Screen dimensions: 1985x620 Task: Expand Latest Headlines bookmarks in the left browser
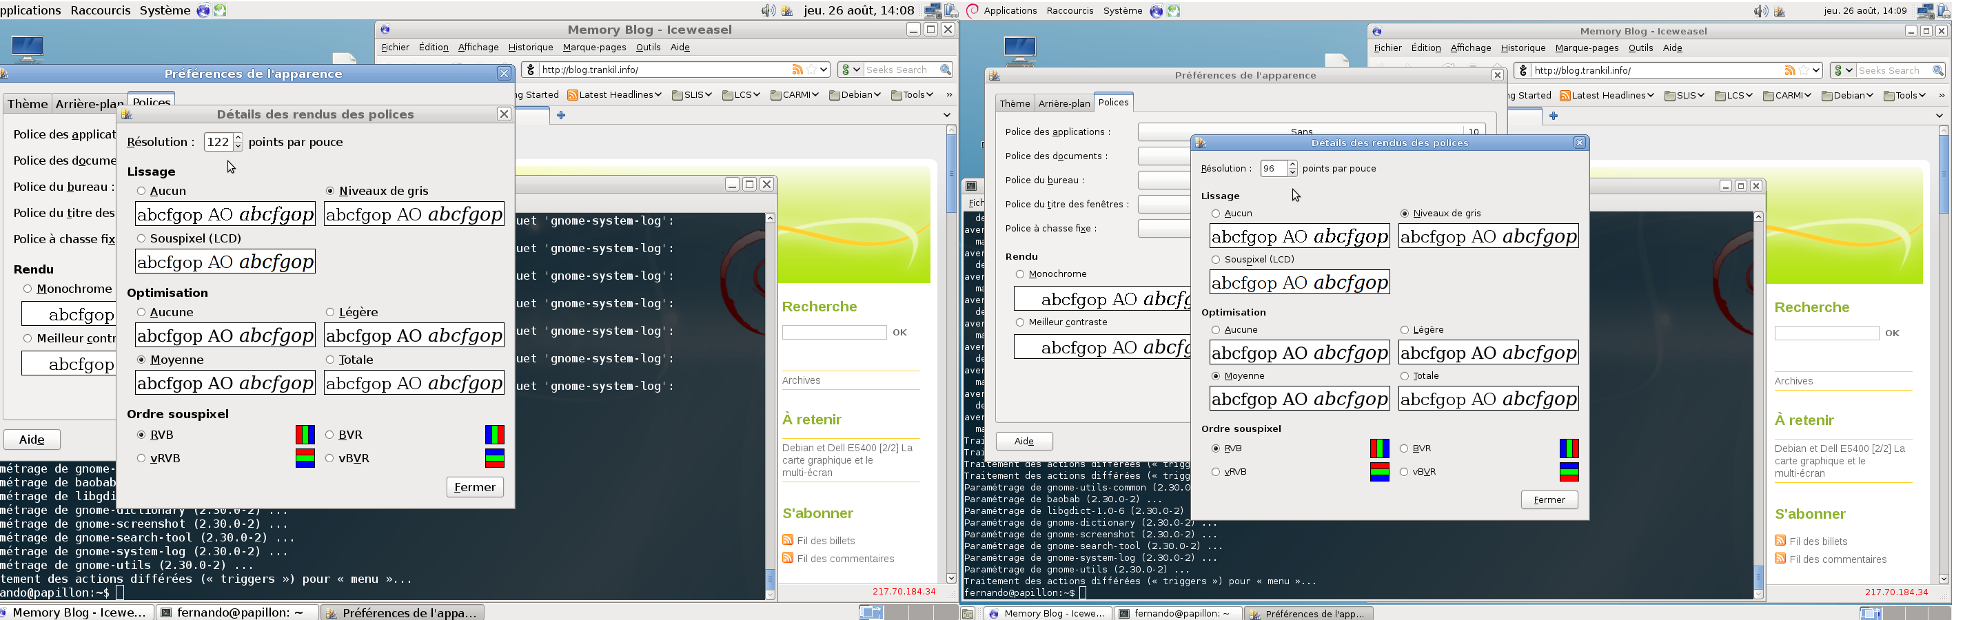(x=614, y=95)
